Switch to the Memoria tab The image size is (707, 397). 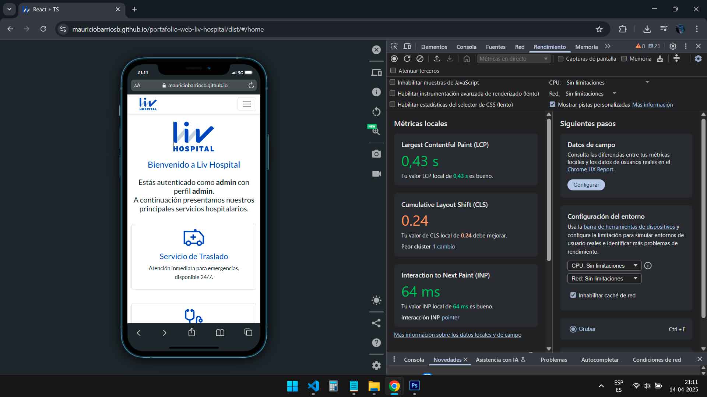pyautogui.click(x=586, y=47)
